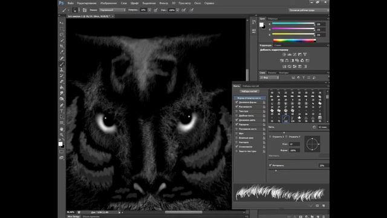Open the Фильтр menu
This screenshot has width=387, height=218.
(x=164, y=3)
